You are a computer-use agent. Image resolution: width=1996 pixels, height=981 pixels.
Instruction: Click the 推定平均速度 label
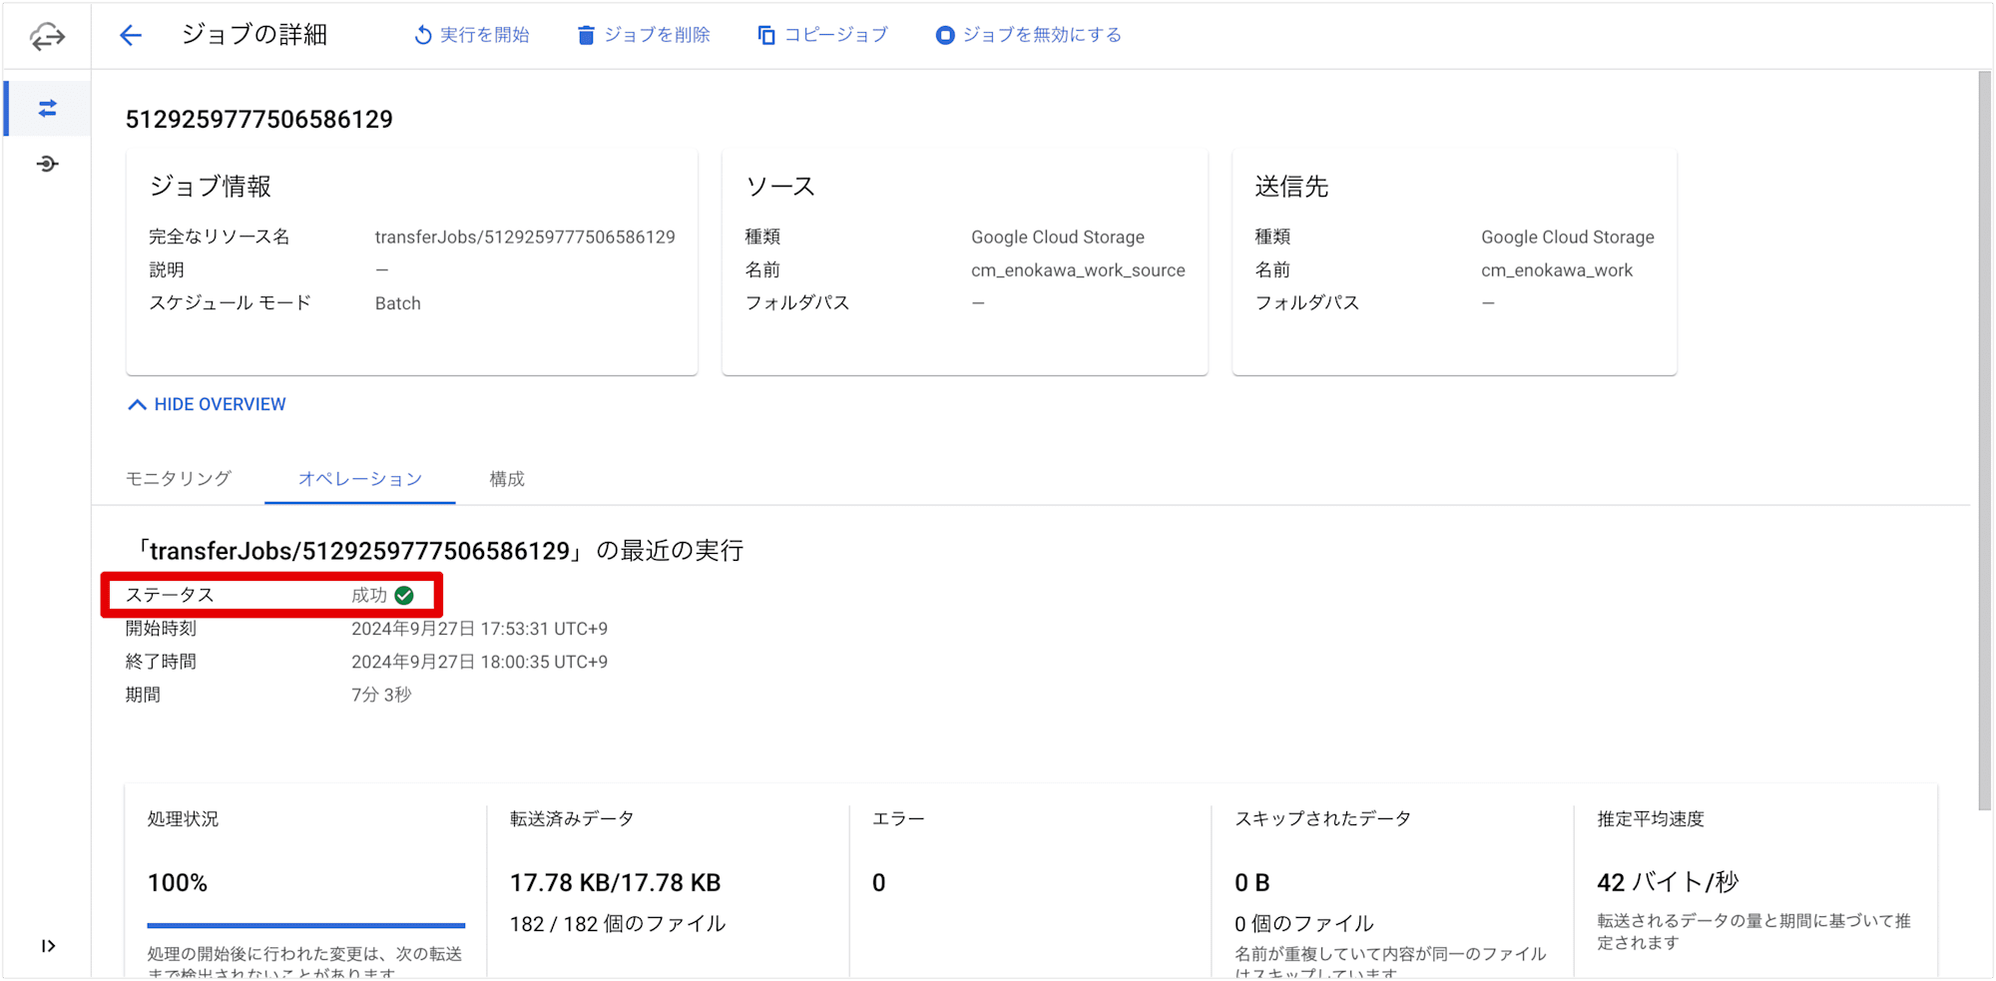click(x=1651, y=819)
